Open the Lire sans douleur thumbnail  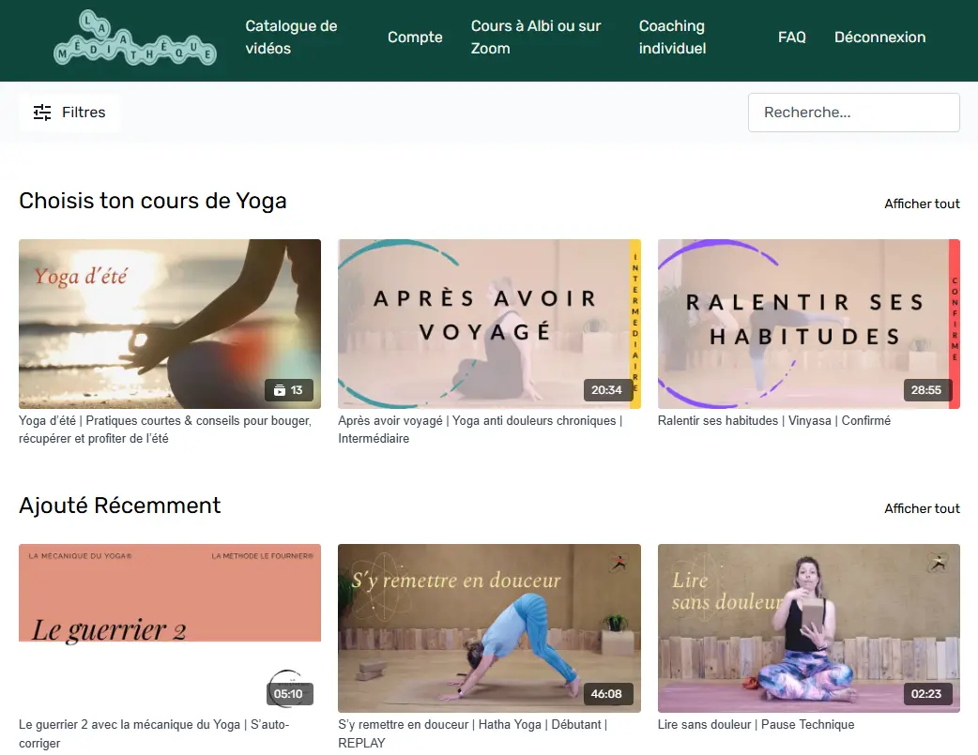809,627
